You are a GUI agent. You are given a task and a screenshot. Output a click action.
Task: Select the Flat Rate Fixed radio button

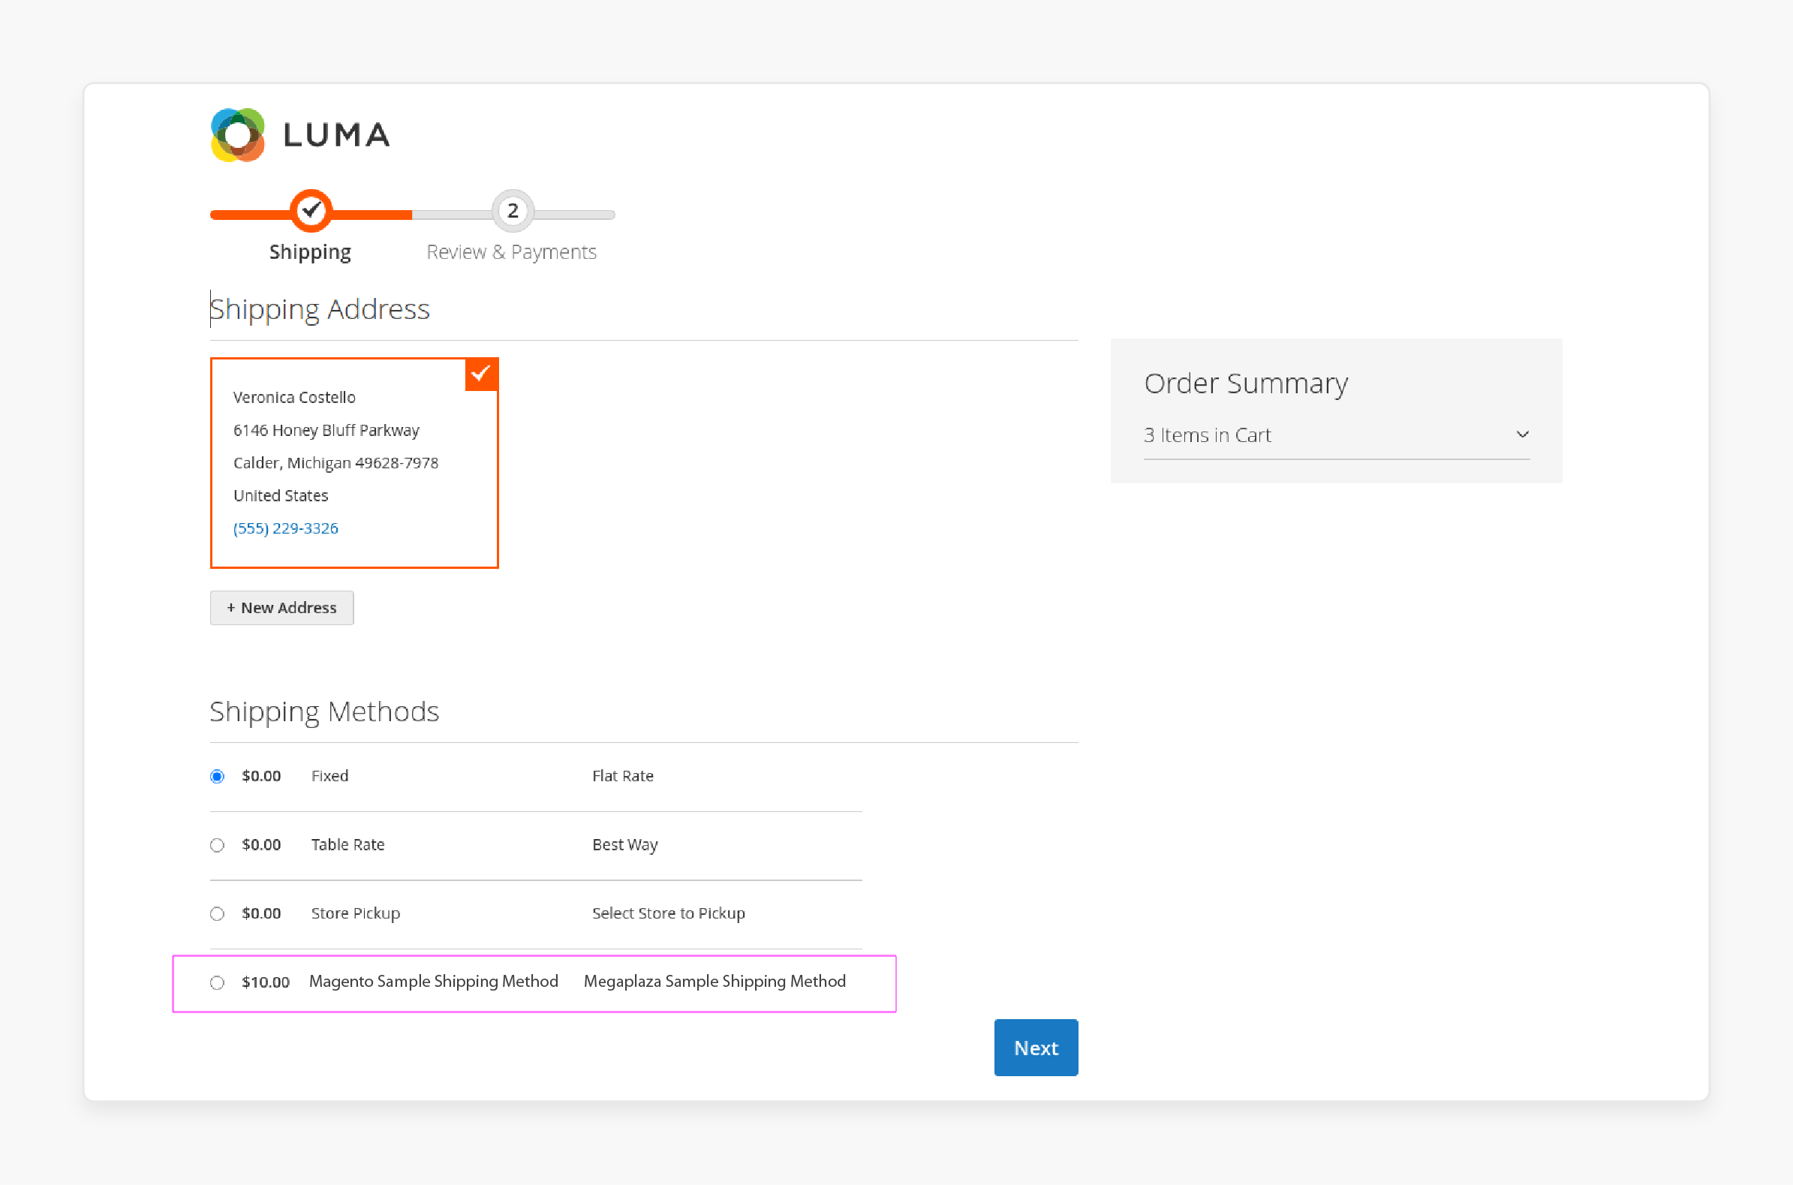click(x=215, y=775)
